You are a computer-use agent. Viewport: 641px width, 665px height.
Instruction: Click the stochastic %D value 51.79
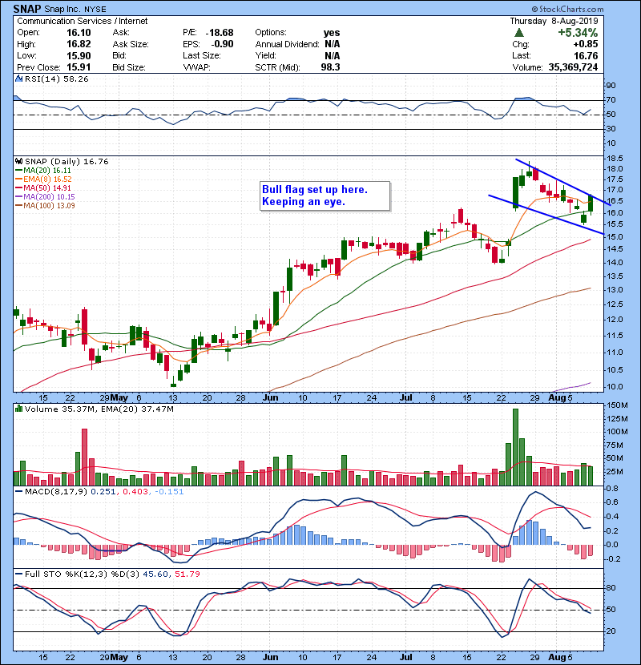pyautogui.click(x=187, y=574)
